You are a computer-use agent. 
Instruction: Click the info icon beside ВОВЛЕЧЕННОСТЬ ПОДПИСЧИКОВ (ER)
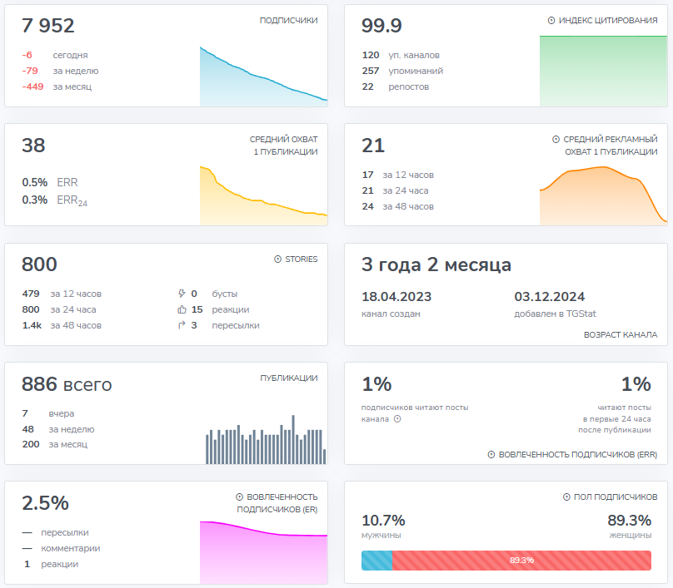click(x=240, y=497)
